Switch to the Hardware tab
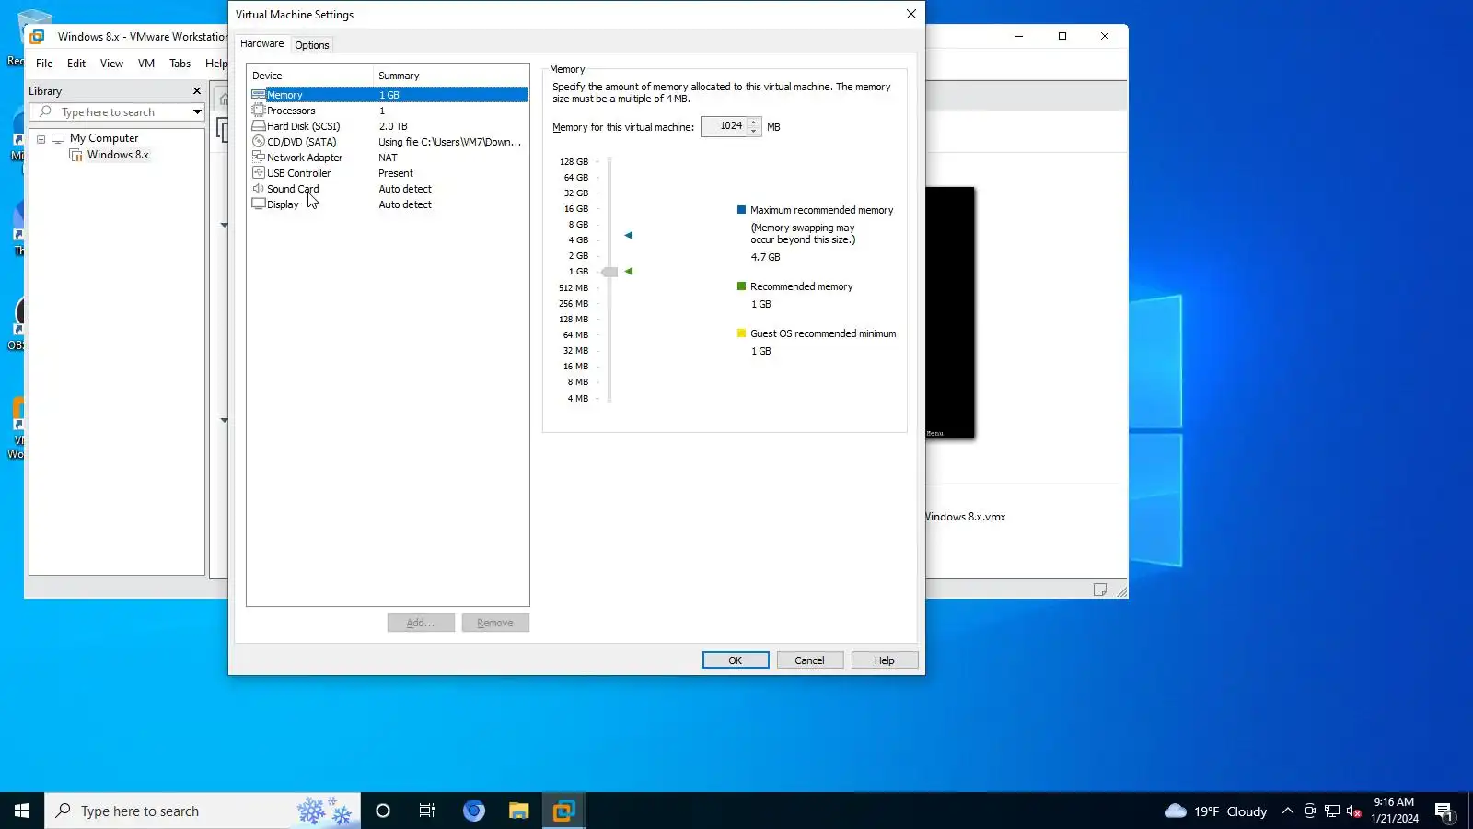This screenshot has width=1473, height=829. 261,43
